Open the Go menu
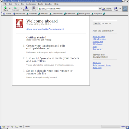129x129 pixels. 22,4
